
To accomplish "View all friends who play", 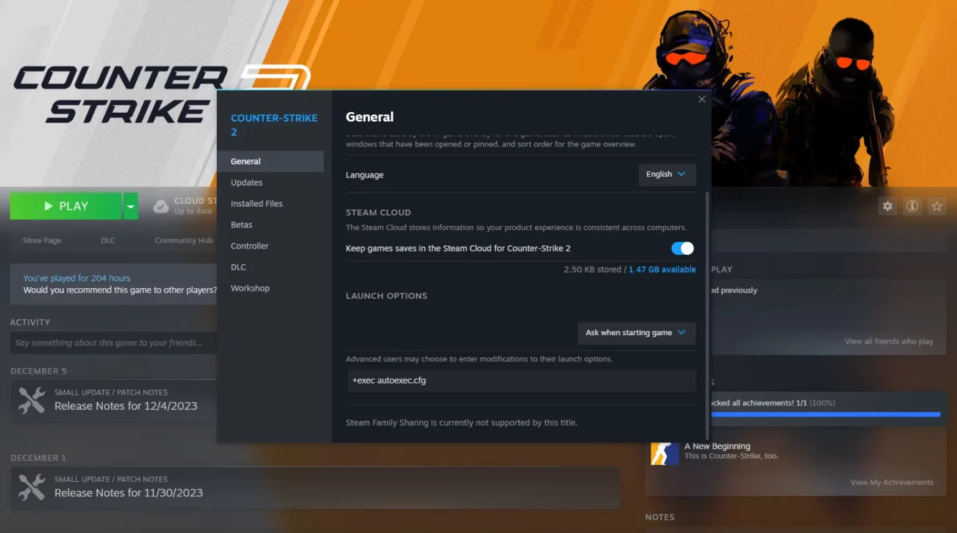I will point(889,341).
